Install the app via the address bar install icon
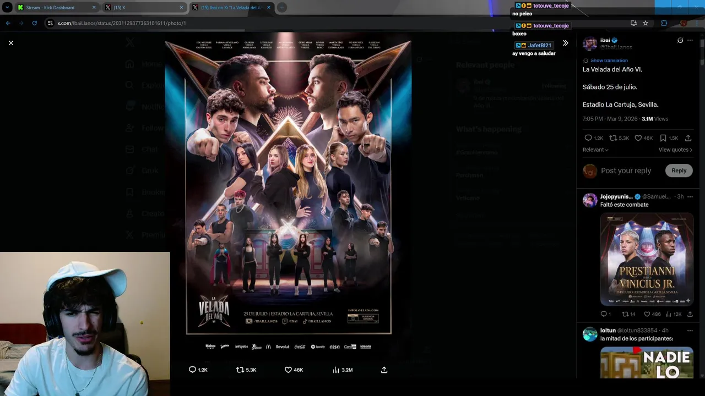 (x=633, y=23)
